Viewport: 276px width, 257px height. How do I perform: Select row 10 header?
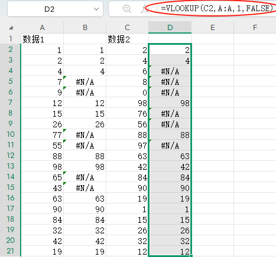[x=11, y=134]
